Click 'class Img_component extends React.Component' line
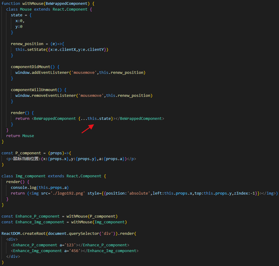 click(54, 176)
